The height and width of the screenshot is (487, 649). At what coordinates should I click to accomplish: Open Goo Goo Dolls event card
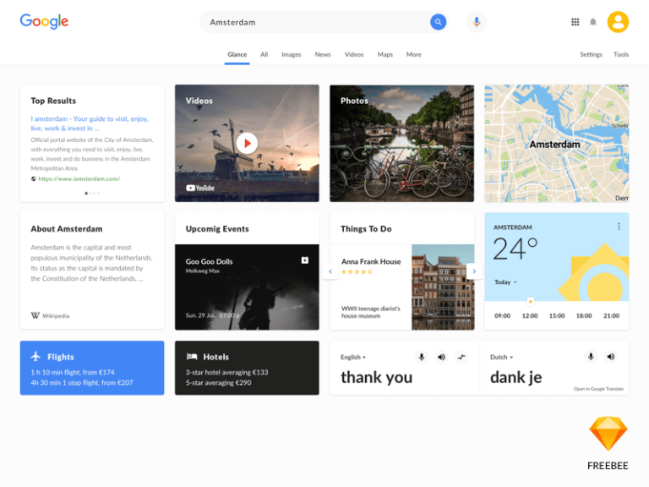click(247, 287)
